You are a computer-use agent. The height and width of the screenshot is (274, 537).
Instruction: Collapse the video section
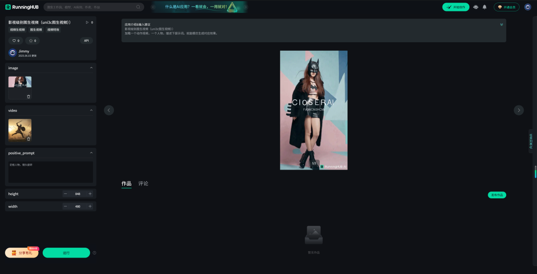[x=91, y=110]
